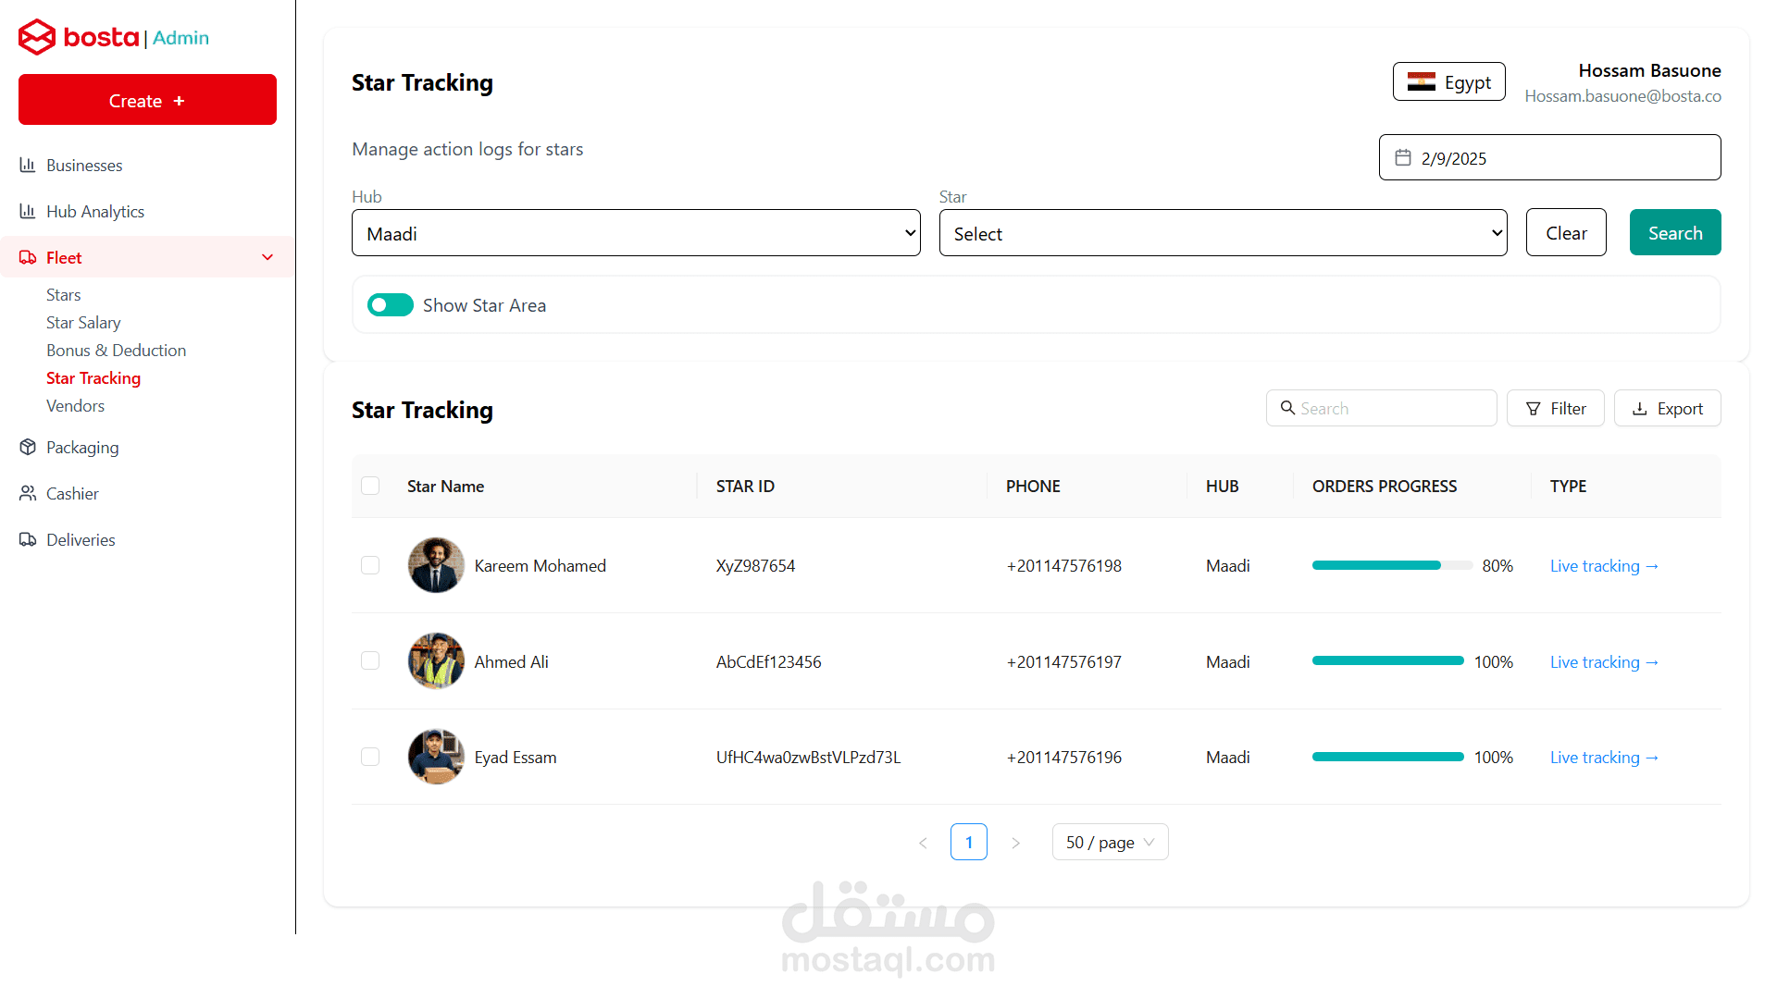Image resolution: width=1777 pixels, height=999 pixels.
Task: Open Kareem Mohamed's avatar photo
Action: tap(436, 565)
